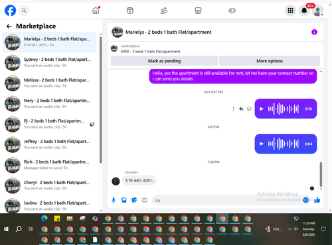
Task: Go to the Home feed icon
Action: click(96, 11)
